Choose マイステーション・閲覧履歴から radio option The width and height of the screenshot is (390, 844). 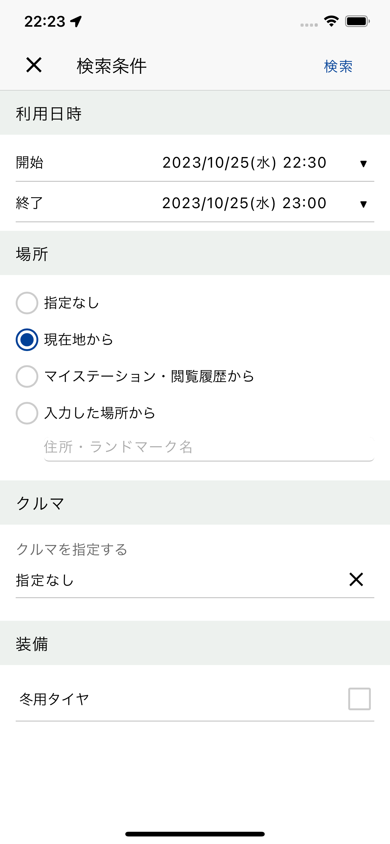point(27,376)
